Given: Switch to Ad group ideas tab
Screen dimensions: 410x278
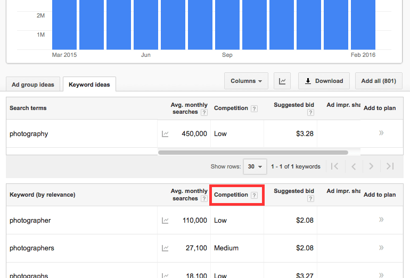Looking at the screenshot, I should point(32,85).
